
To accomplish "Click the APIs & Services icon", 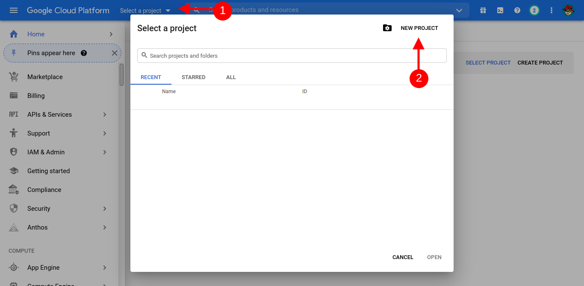I will pos(14,115).
